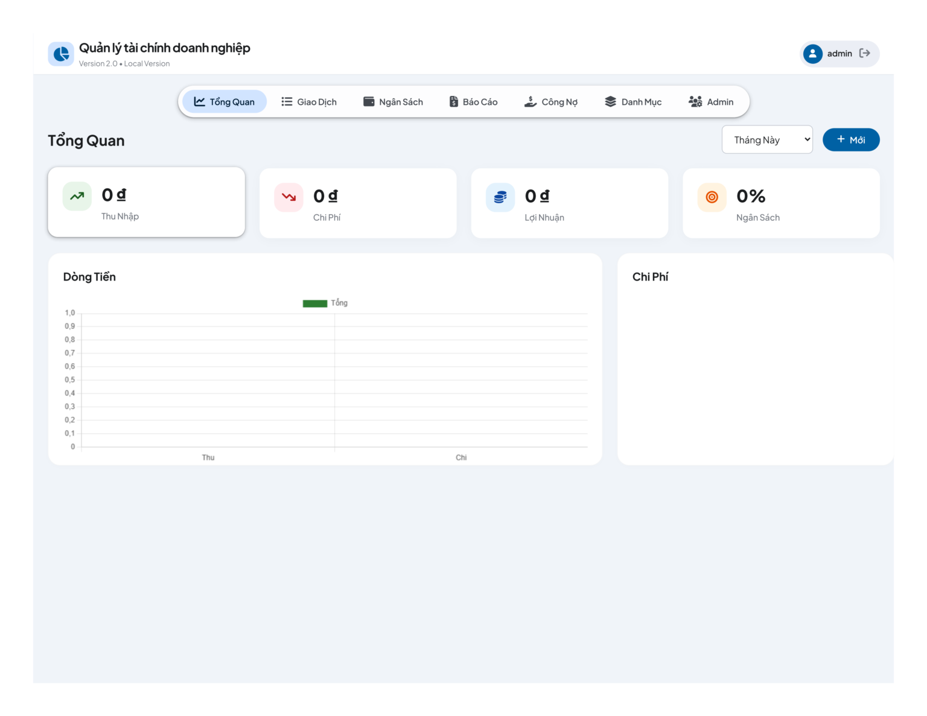The image size is (927, 716).
Task: Log out using the exit arrow icon
Action: 865,53
